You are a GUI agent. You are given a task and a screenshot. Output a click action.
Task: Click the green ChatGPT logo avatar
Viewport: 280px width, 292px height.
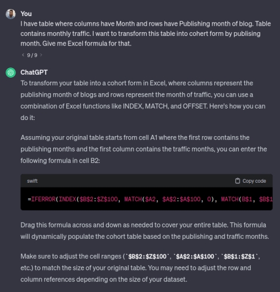[x=11, y=72]
